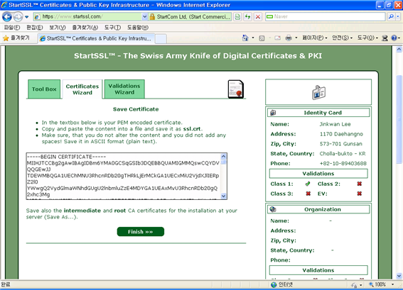Open the 도구(O) command menu
403x290 pixels.
coord(367,38)
